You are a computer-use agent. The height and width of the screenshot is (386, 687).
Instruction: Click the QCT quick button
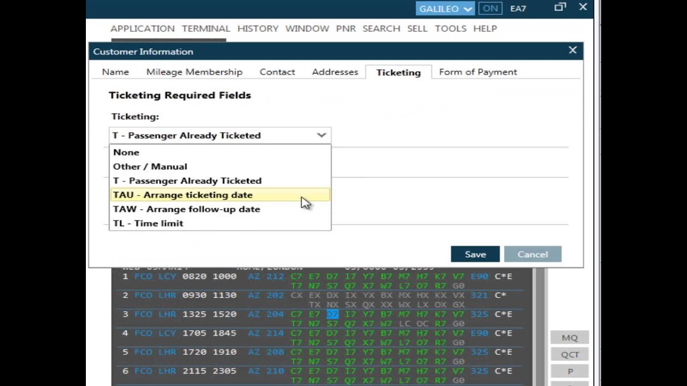click(569, 354)
